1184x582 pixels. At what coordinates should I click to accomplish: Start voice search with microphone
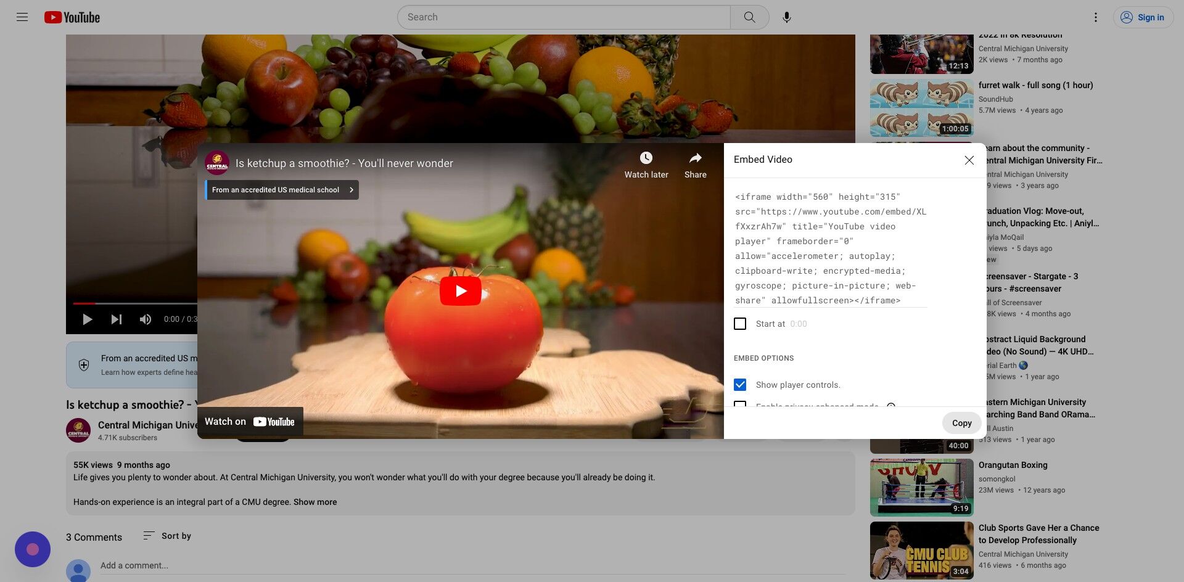click(x=786, y=17)
